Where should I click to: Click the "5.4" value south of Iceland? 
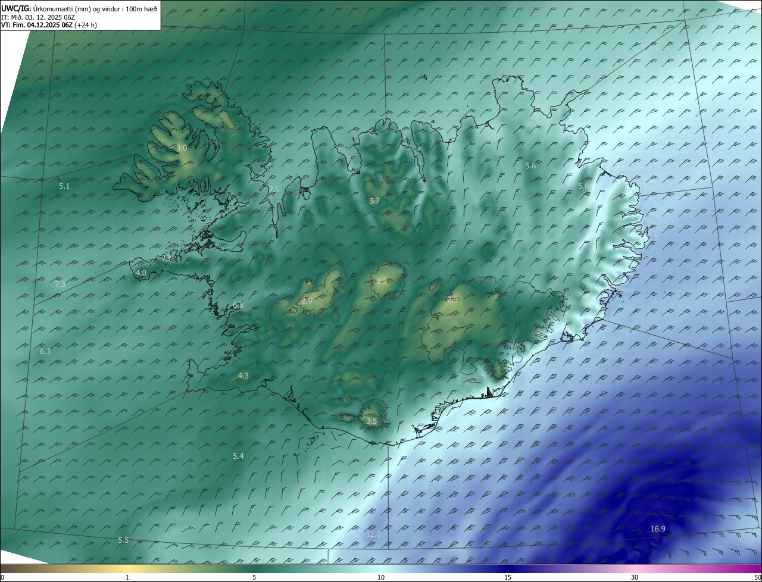click(238, 456)
